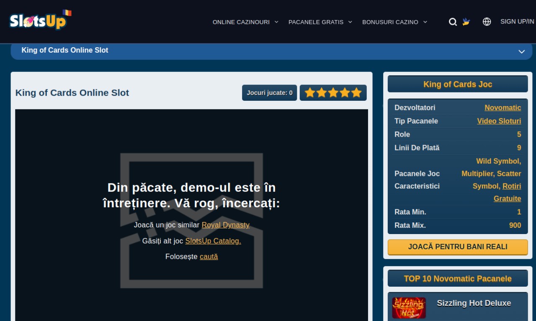Open the Novomatic developer link
This screenshot has height=321, width=536.
coord(503,108)
